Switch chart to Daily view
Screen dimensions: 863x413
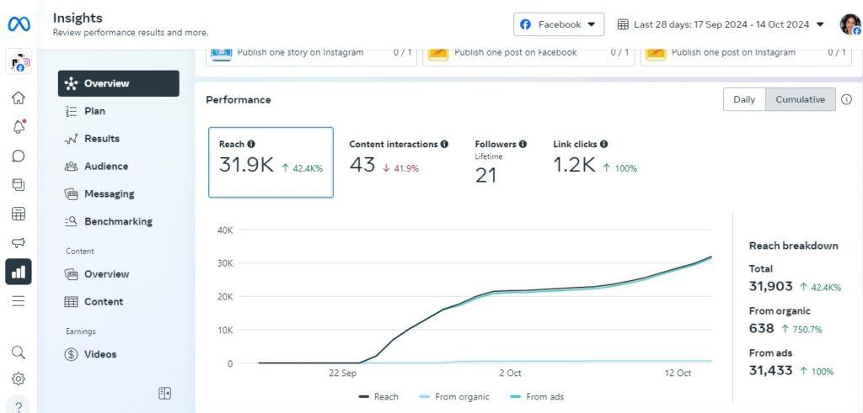744,99
